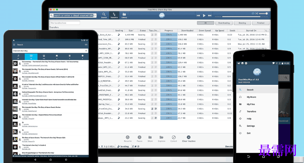Skip to the previous track in the desktop player
The height and width of the screenshot is (163, 304).
click(x=198, y=15)
